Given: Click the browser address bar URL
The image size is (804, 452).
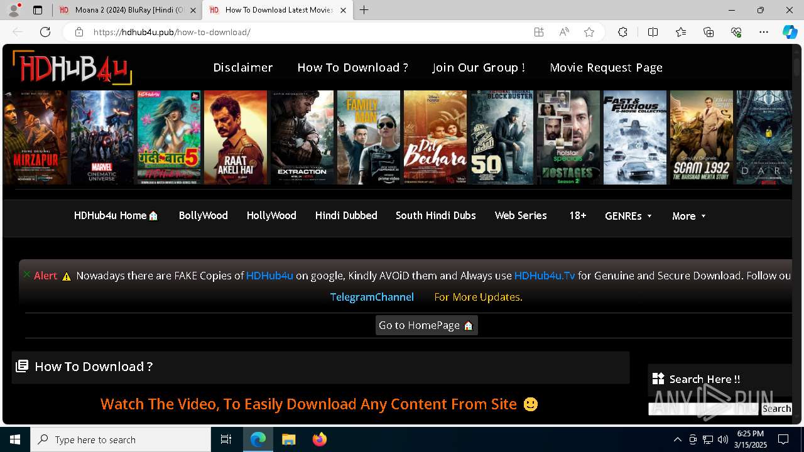Looking at the screenshot, I should click(x=172, y=32).
